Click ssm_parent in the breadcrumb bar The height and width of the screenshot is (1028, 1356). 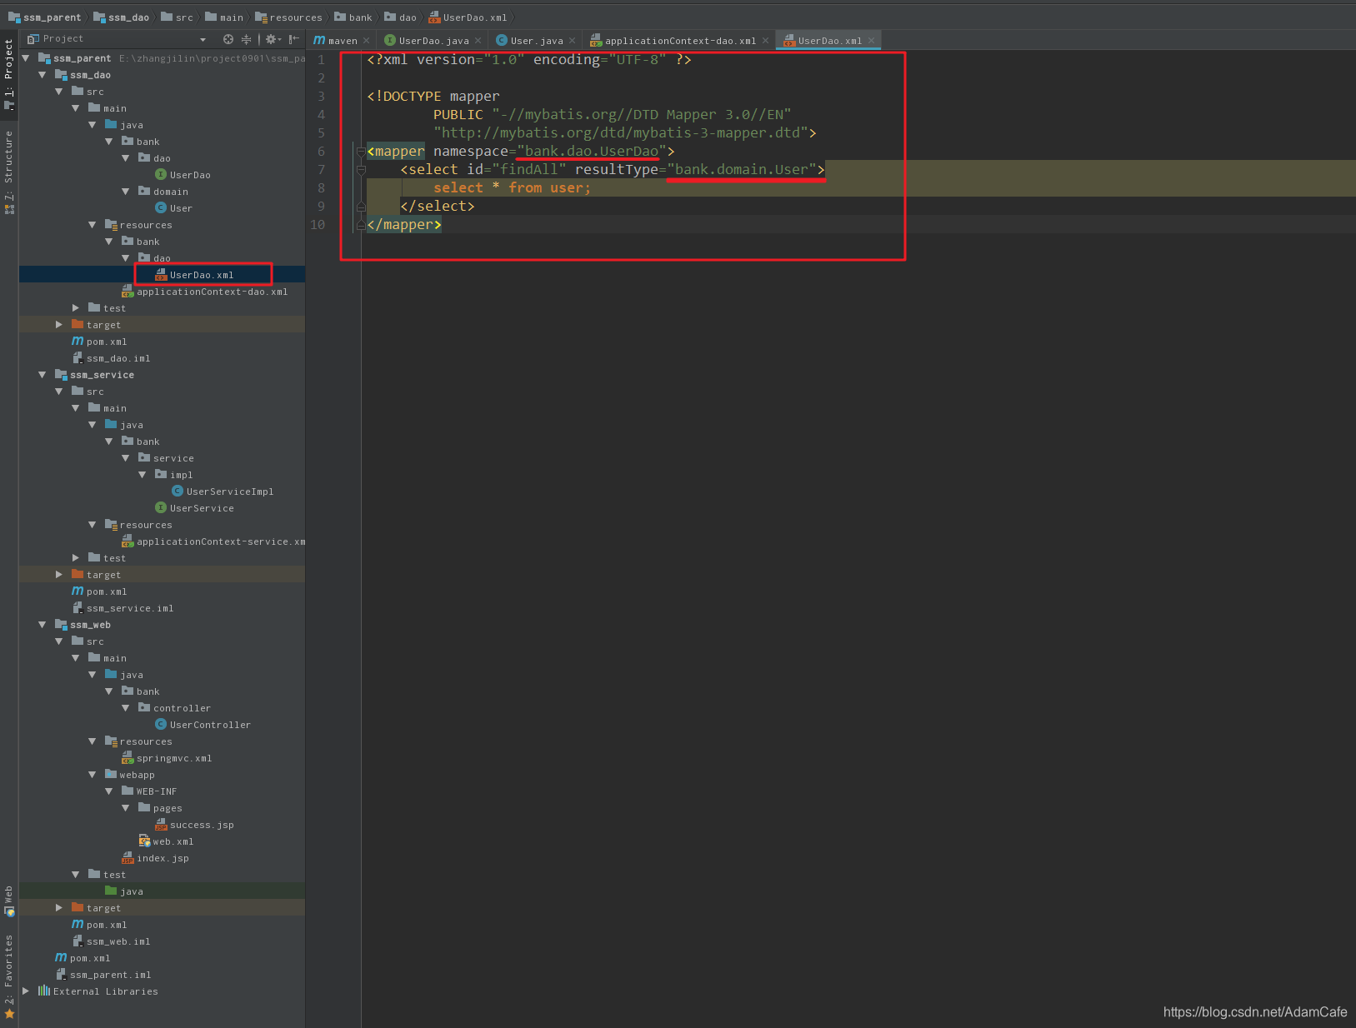46,17
